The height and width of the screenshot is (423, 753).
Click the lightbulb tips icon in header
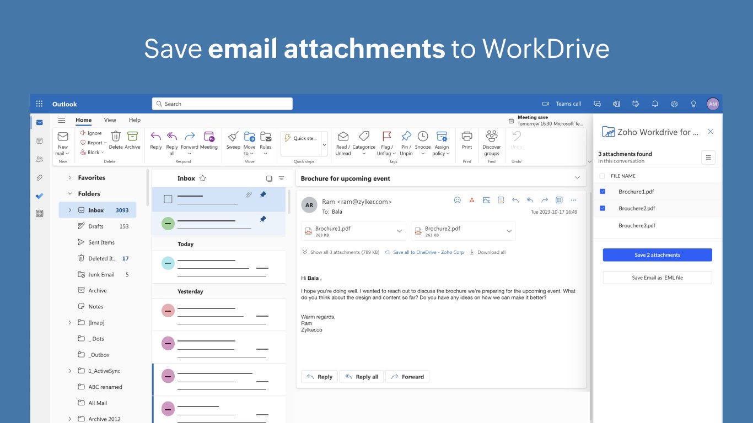[693, 104]
